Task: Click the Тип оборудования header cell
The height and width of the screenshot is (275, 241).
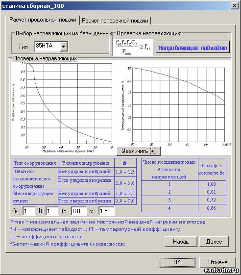Action: pyautogui.click(x=35, y=163)
